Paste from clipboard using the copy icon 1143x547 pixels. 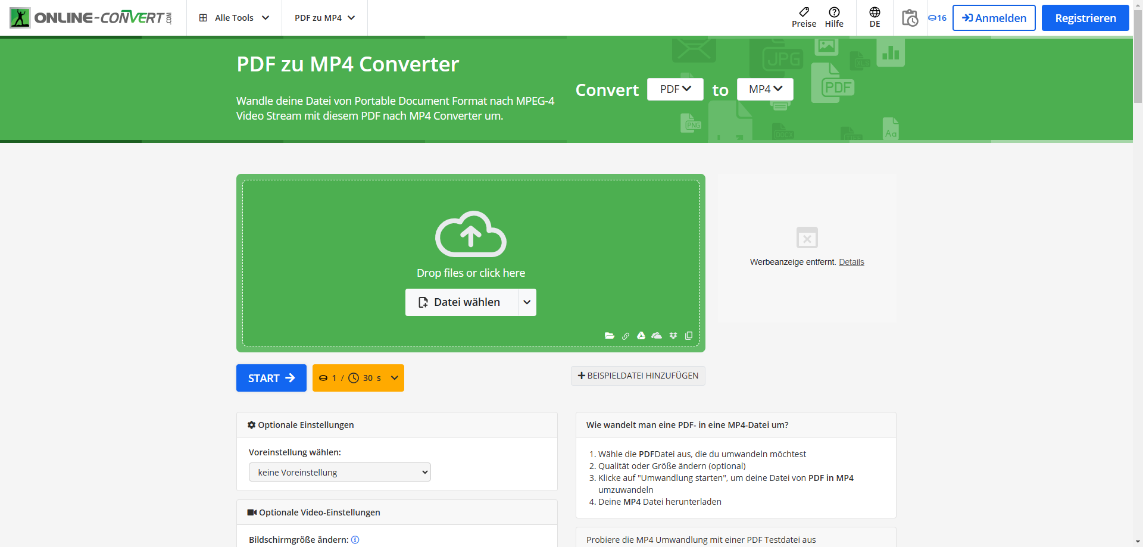pyautogui.click(x=689, y=336)
